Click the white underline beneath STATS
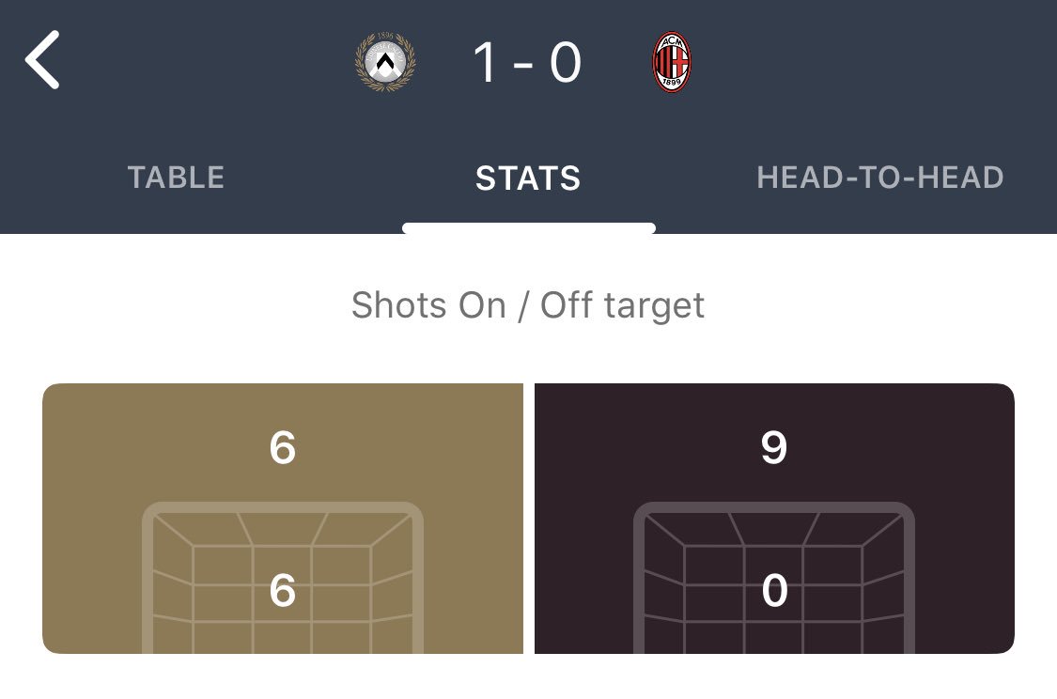 click(528, 227)
